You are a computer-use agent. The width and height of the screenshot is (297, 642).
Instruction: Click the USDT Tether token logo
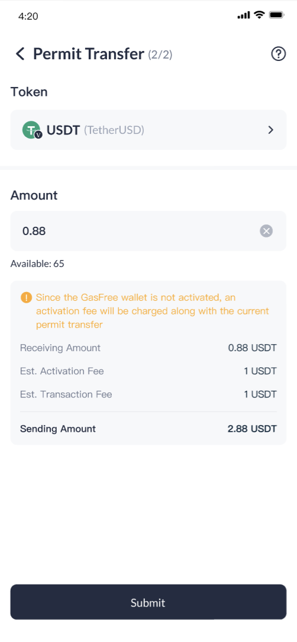pos(32,130)
